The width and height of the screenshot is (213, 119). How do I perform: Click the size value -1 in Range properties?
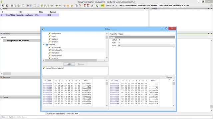(119, 43)
